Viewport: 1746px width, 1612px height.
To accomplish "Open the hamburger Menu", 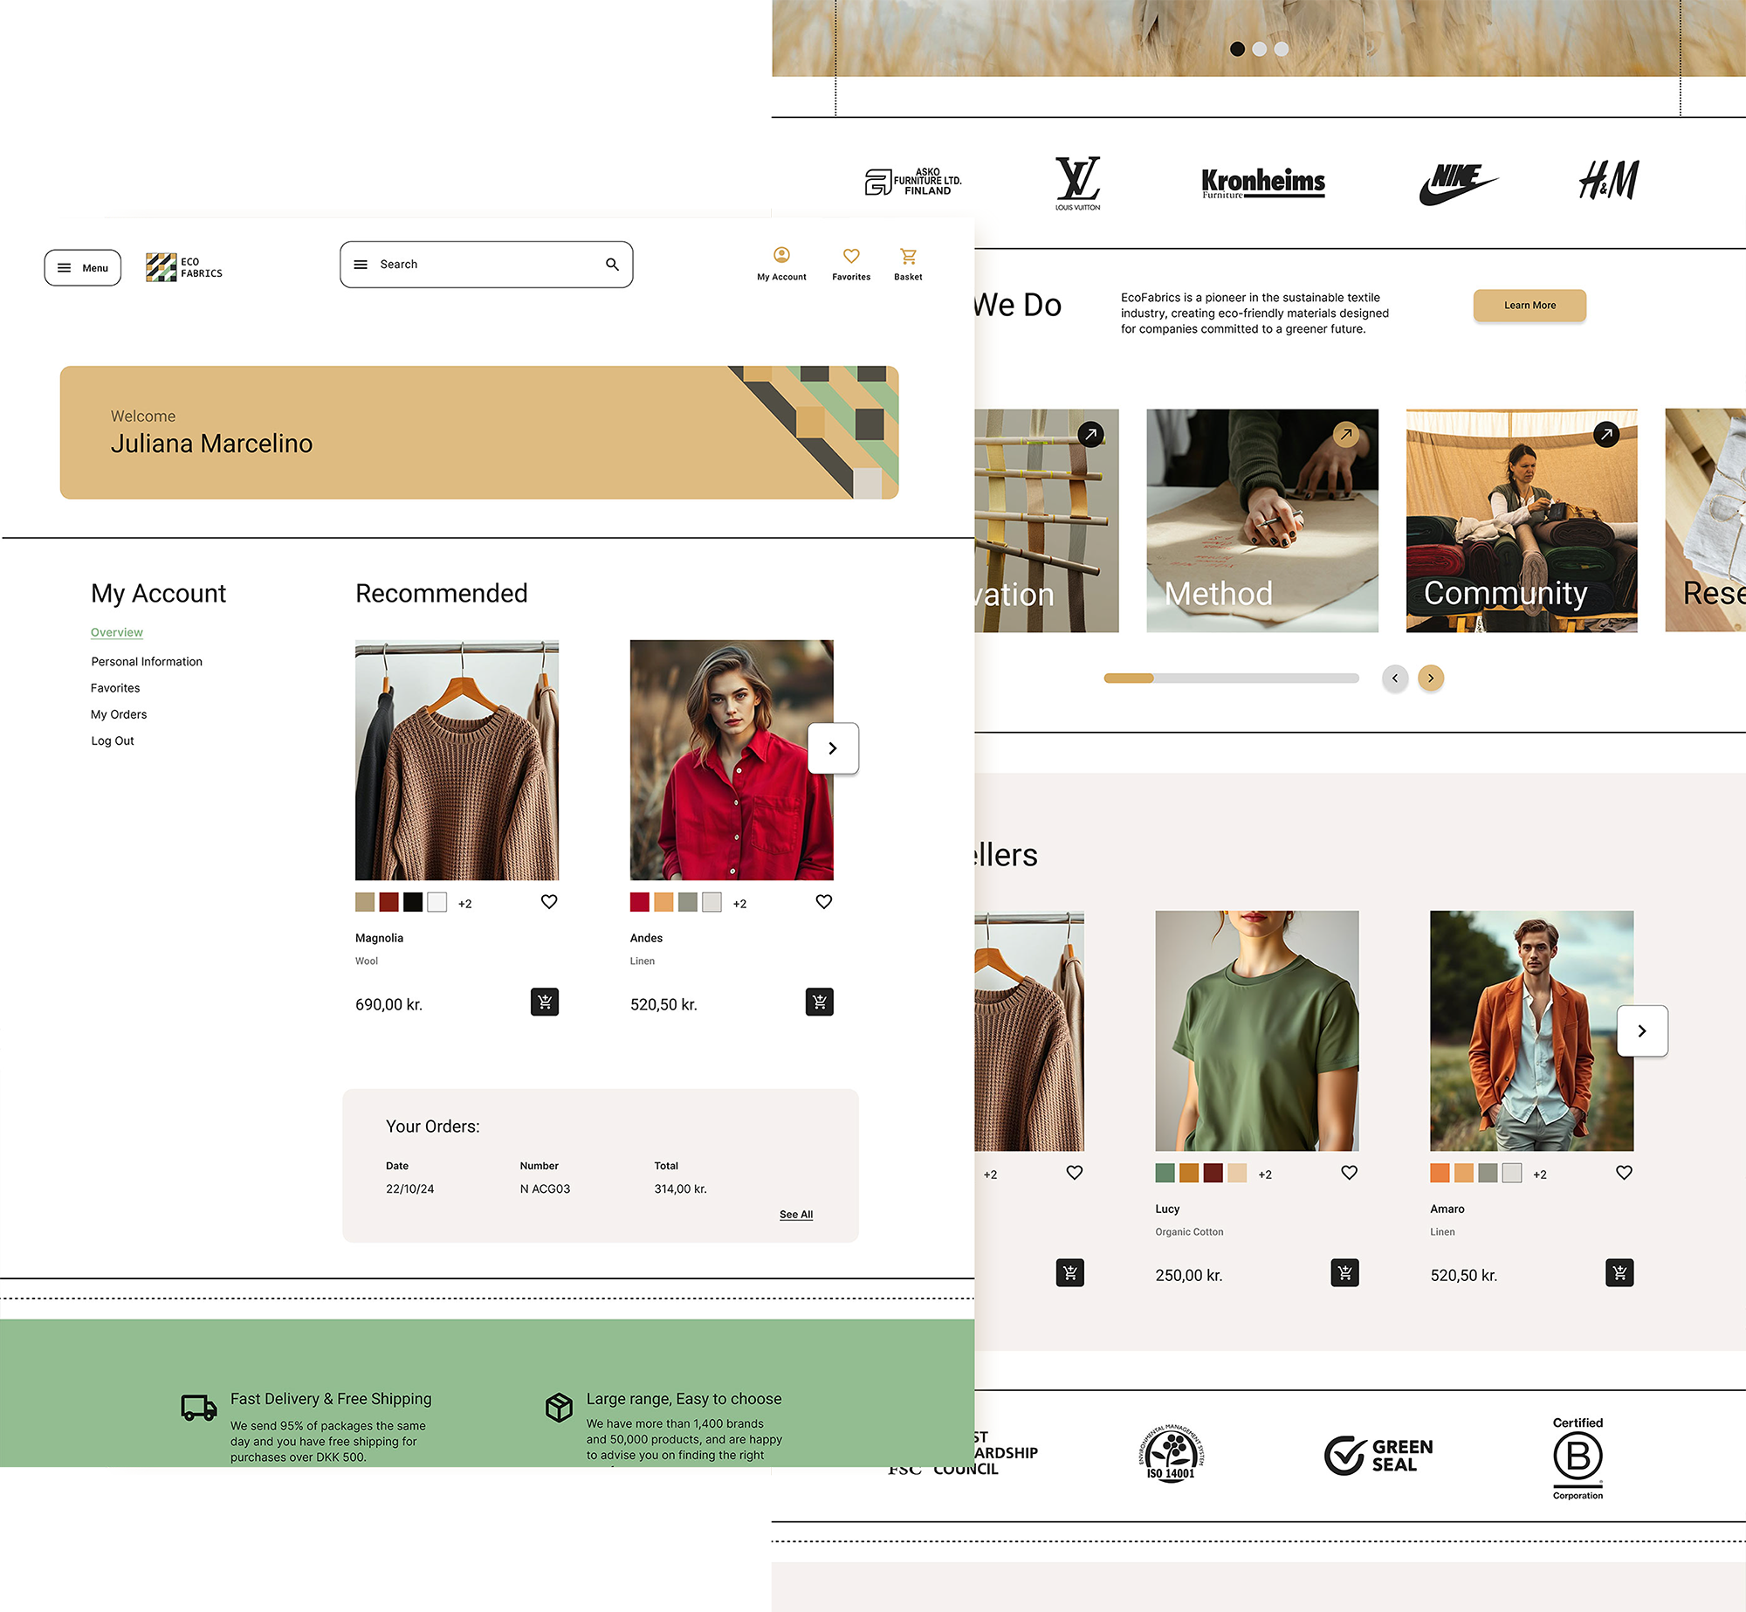I will click(82, 267).
